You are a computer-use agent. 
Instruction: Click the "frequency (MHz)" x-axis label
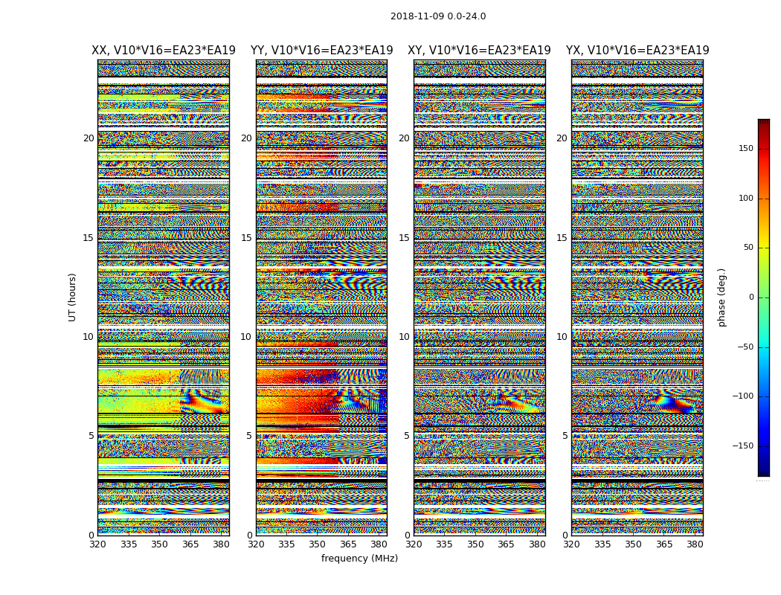[359, 559]
